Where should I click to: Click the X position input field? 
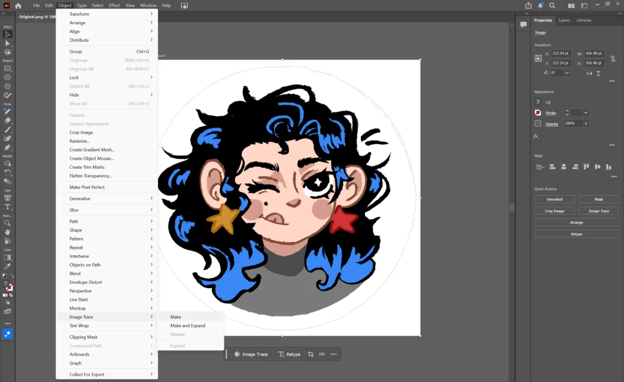coord(563,53)
